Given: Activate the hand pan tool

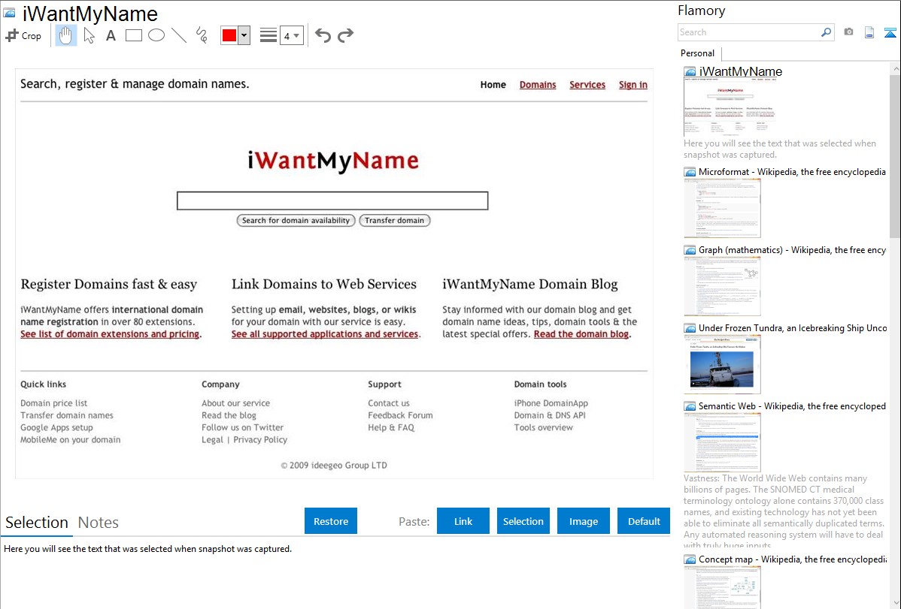Looking at the screenshot, I should pyautogui.click(x=65, y=35).
